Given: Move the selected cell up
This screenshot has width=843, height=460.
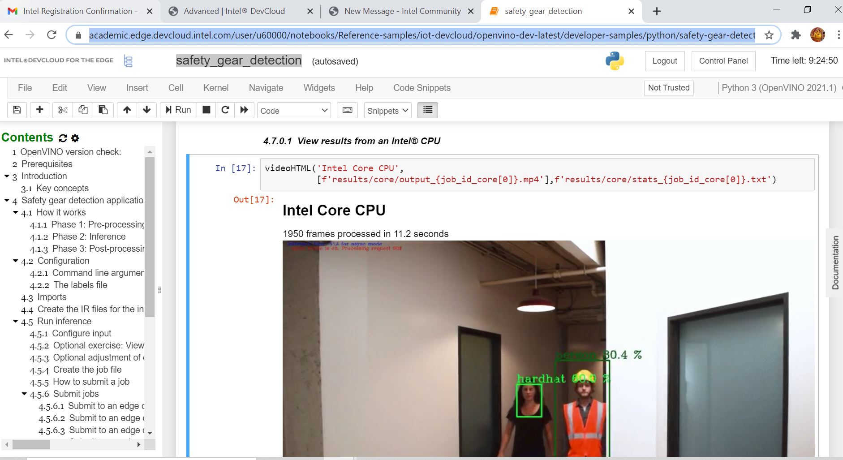Looking at the screenshot, I should click(127, 110).
